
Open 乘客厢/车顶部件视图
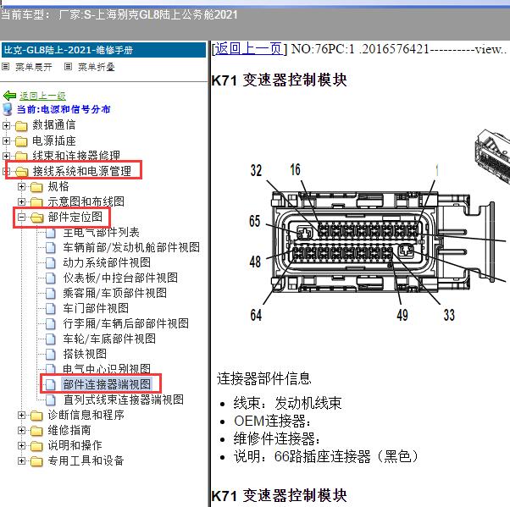tap(115, 293)
